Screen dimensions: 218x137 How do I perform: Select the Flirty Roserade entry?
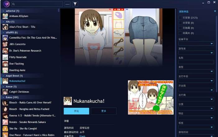(x=18, y=57)
